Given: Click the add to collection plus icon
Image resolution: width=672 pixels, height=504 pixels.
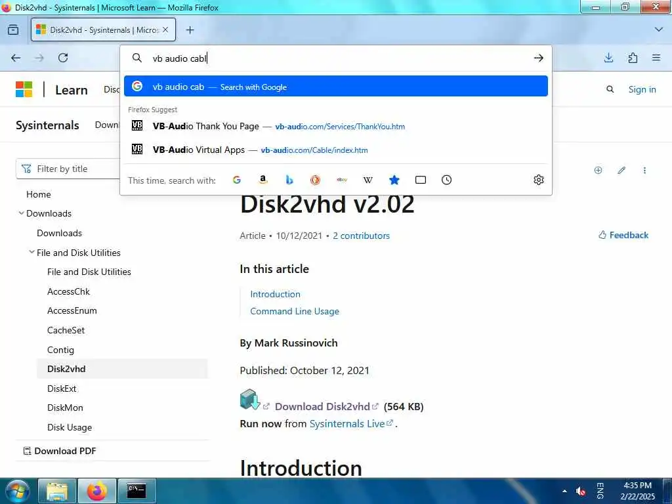Looking at the screenshot, I should pyautogui.click(x=598, y=170).
